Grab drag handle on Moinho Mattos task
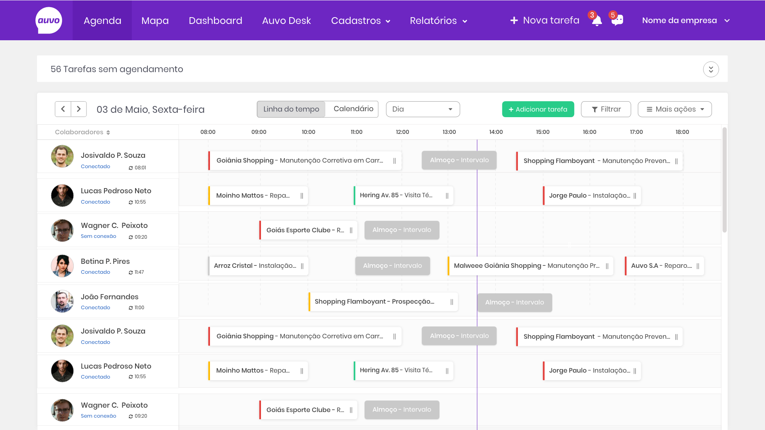765x430 pixels. coord(302,196)
